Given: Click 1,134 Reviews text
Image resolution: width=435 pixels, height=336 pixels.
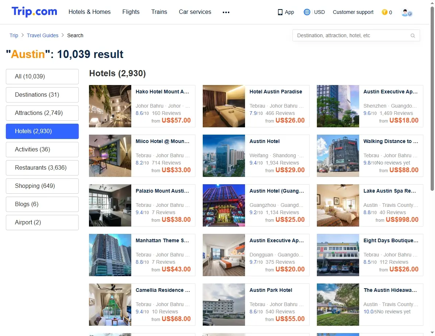Looking at the screenshot, I should 283,213.
